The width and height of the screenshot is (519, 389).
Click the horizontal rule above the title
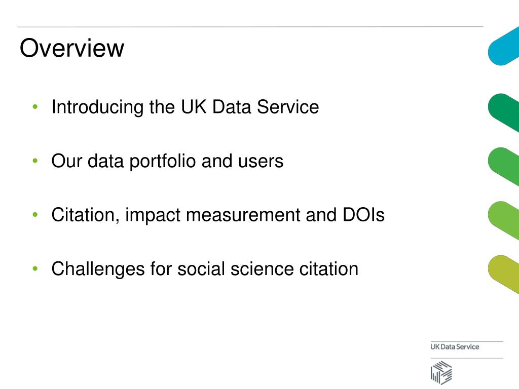(x=250, y=26)
